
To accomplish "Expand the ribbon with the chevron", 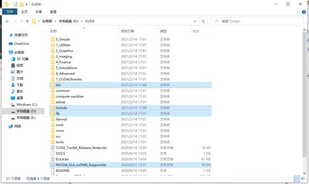I will pyautogui.click(x=298, y=12).
